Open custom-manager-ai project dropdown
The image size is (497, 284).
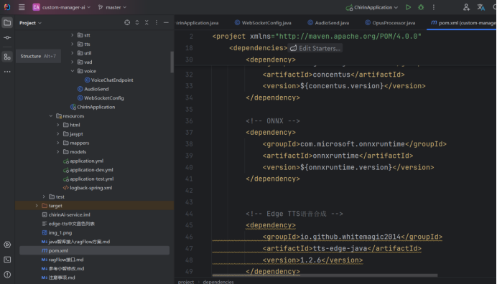62,7
